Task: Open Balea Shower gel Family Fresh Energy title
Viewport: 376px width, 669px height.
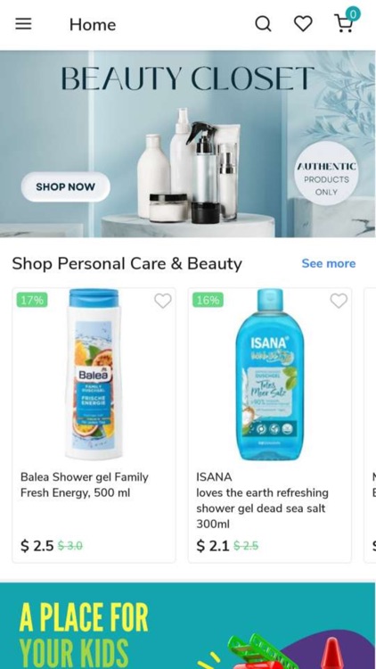Action: pyautogui.click(x=85, y=484)
